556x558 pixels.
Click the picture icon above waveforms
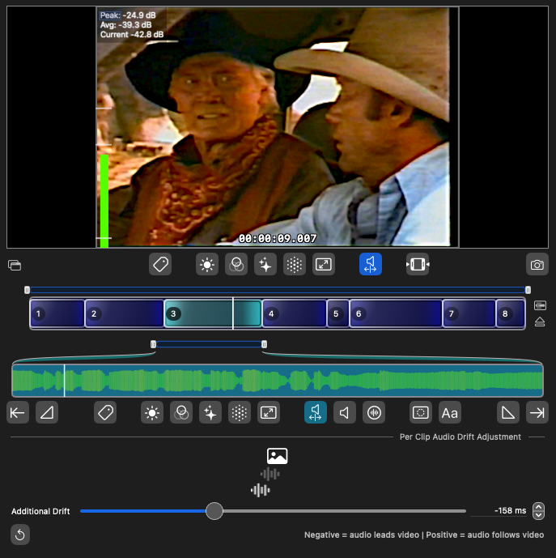point(277,456)
